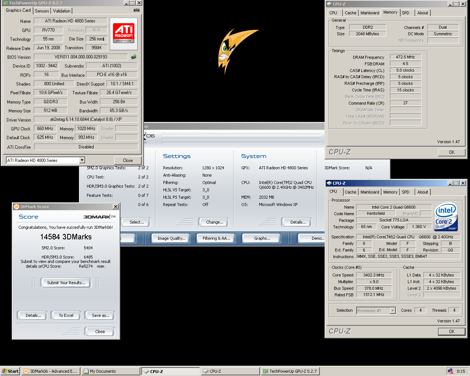Click the Close button in GPU-Z

point(128,160)
